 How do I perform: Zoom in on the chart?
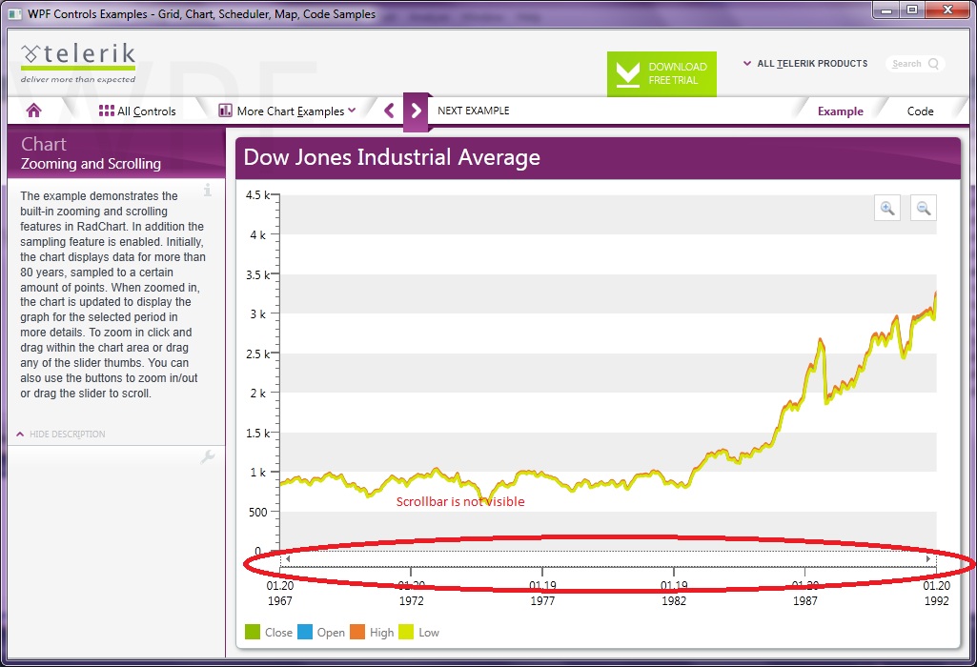[887, 208]
